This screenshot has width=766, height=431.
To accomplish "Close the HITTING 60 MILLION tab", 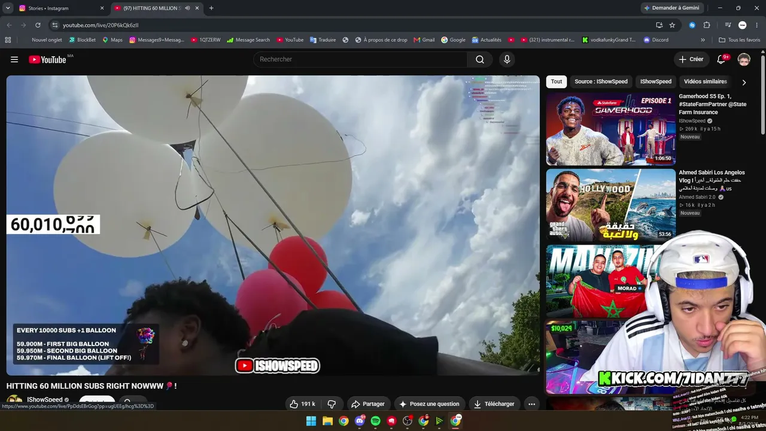I will (197, 8).
